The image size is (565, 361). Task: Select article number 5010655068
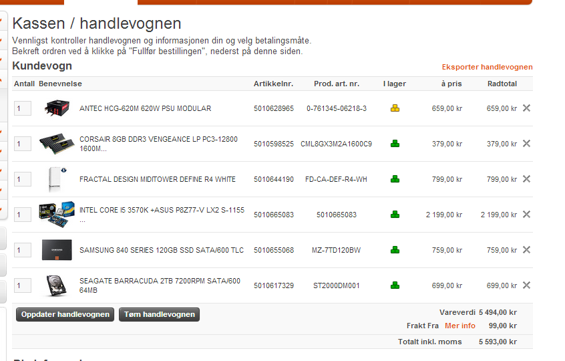[x=274, y=250]
